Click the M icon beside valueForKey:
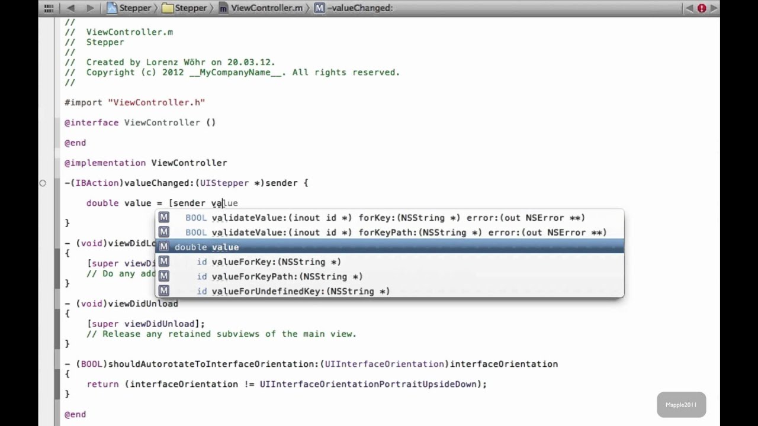Viewport: 758px width, 426px height. [x=164, y=262]
